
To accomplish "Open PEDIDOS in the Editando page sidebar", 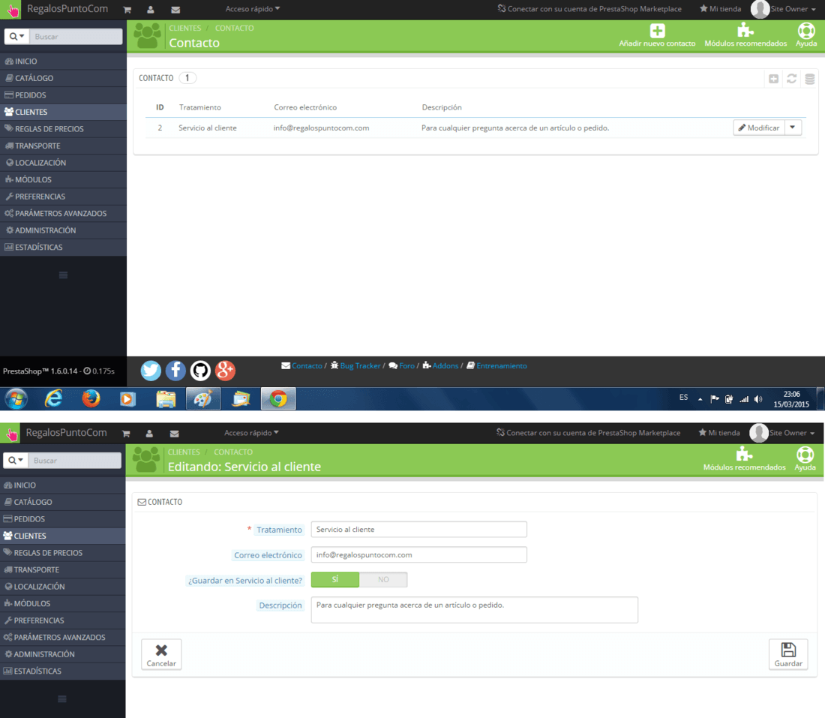I will [62, 518].
